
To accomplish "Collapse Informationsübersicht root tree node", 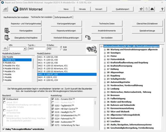I will [101, 46].
